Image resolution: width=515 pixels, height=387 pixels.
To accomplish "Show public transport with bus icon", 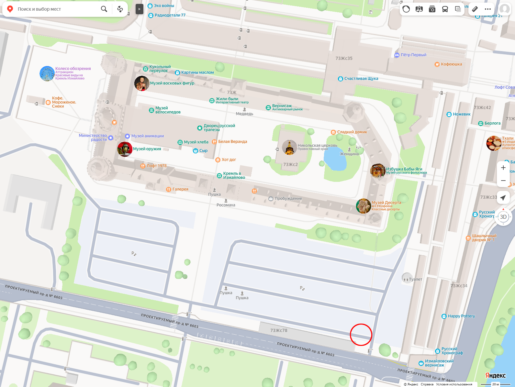I will (445, 9).
